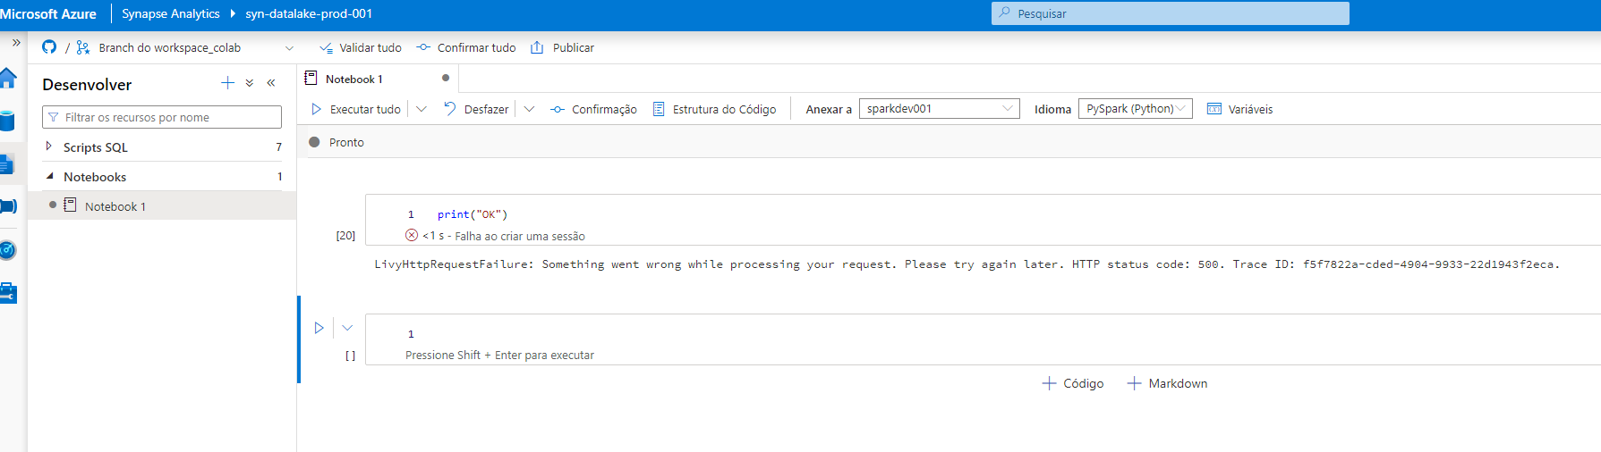Click the GitHub repository icon
The width and height of the screenshot is (1601, 452).
(x=49, y=47)
